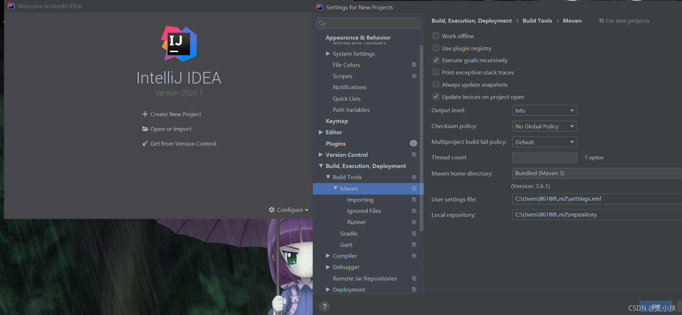Enable Print exception stack traces

coord(436,72)
